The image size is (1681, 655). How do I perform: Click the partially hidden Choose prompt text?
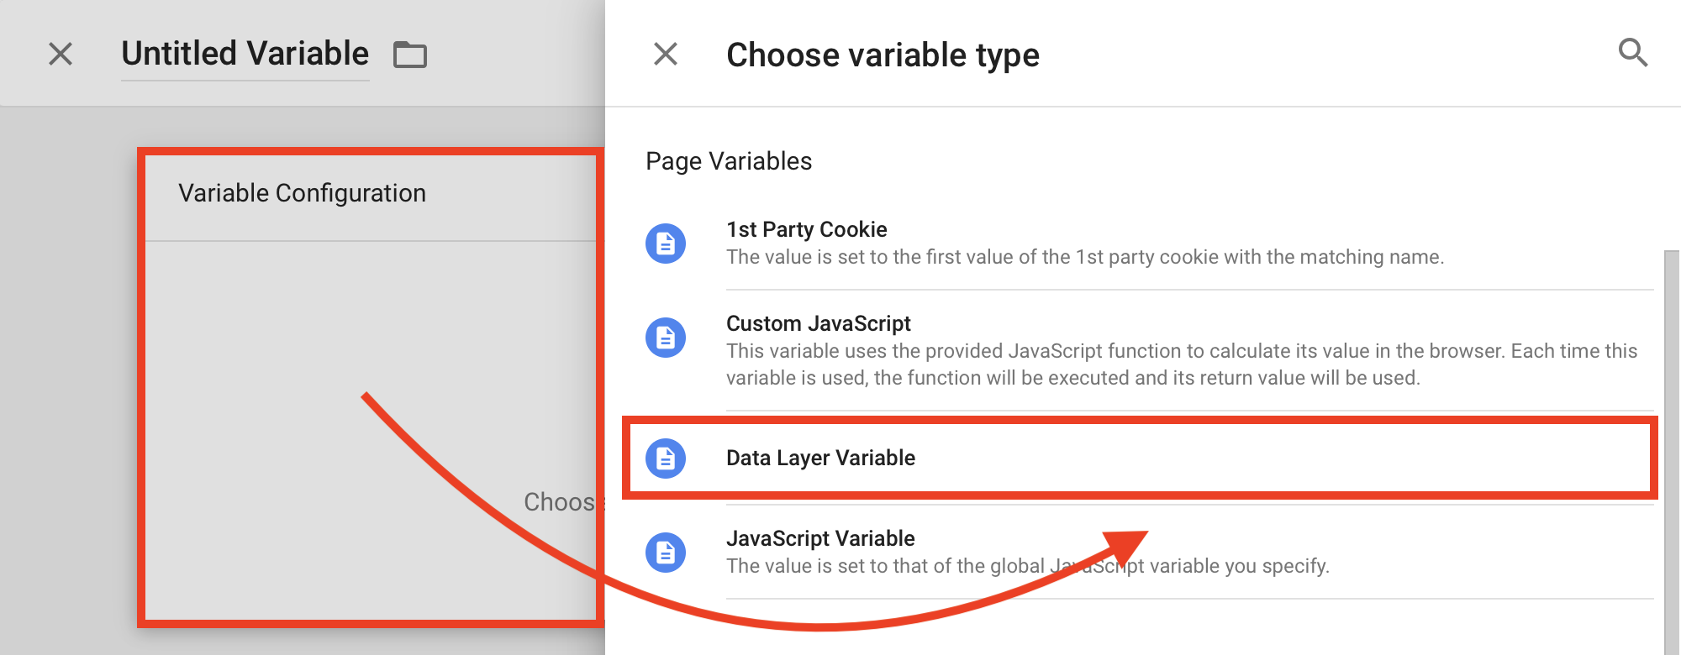pos(560,502)
